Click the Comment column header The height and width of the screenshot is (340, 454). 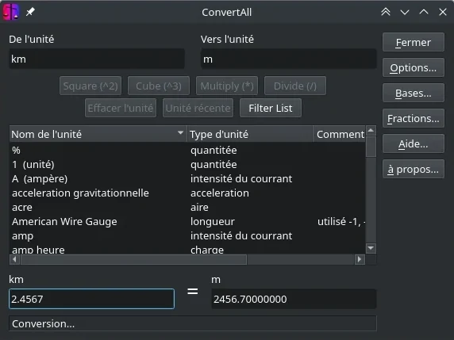(x=340, y=134)
